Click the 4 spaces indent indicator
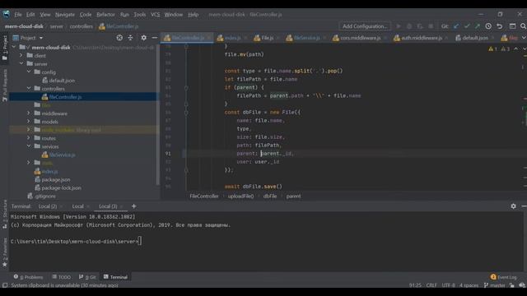This screenshot has width=527, height=296. (x=469, y=285)
